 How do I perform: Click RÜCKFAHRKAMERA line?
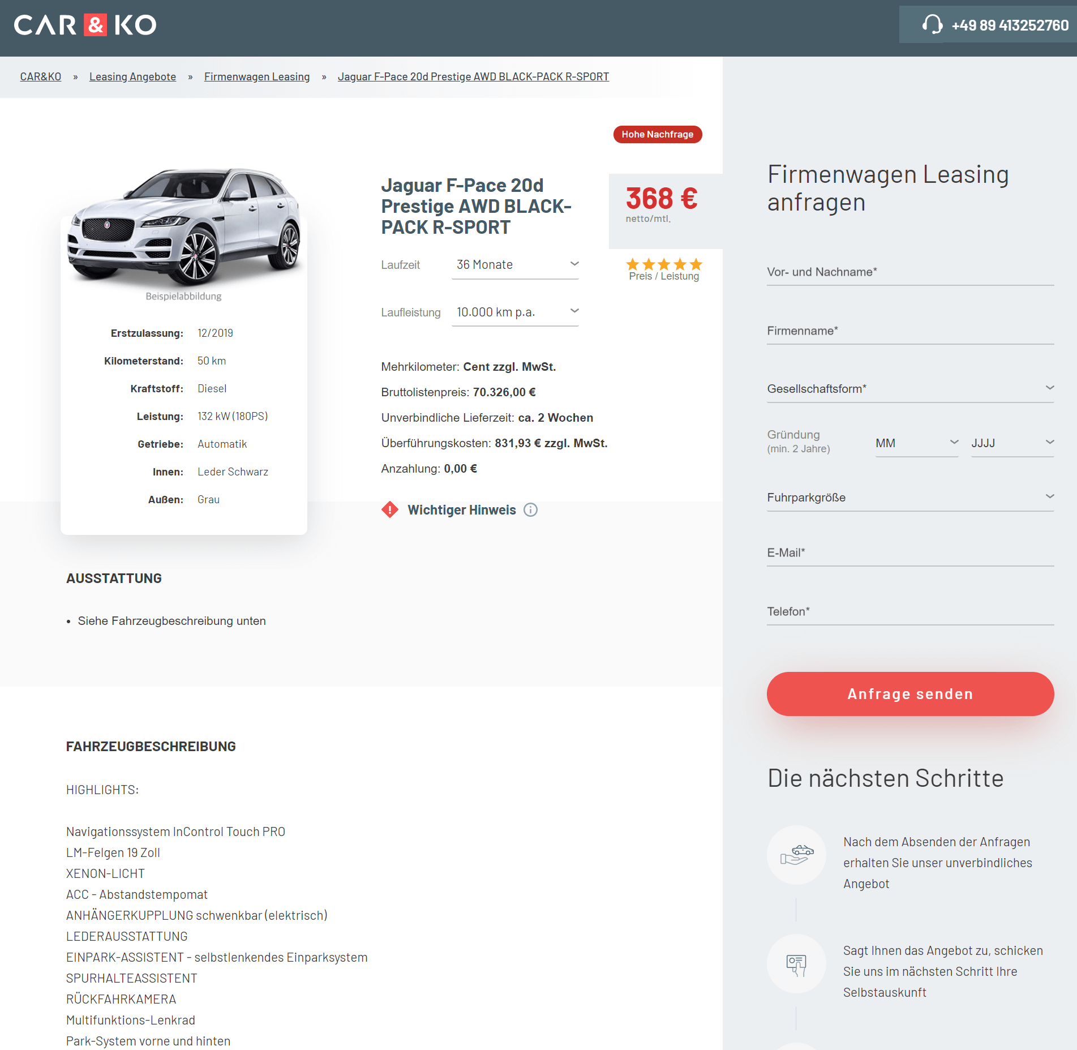tap(121, 999)
